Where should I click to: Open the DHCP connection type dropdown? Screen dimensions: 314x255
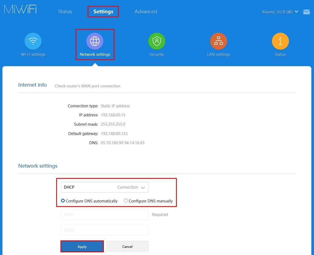click(x=105, y=187)
